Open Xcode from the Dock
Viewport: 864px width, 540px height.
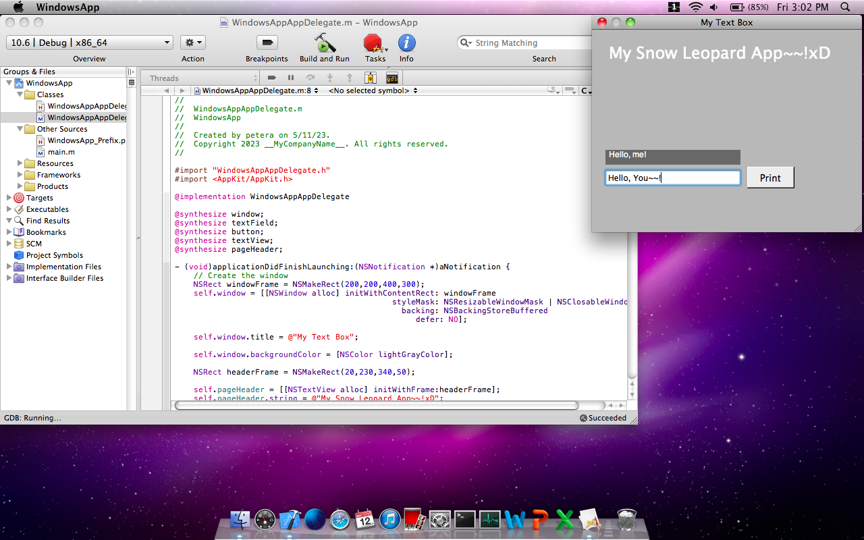pos(290,519)
